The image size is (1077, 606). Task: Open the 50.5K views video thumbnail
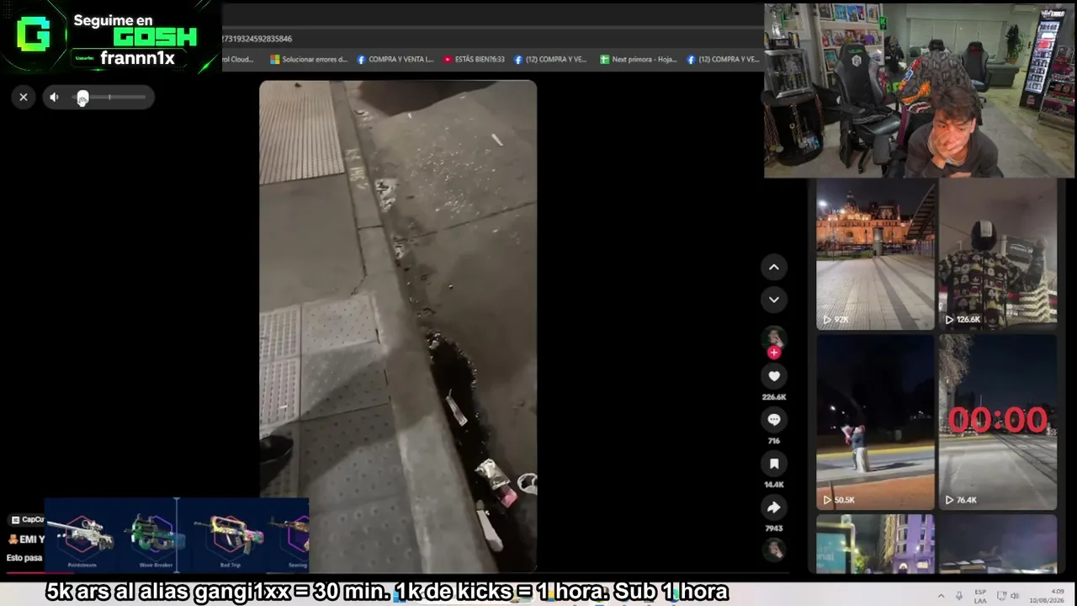(875, 422)
